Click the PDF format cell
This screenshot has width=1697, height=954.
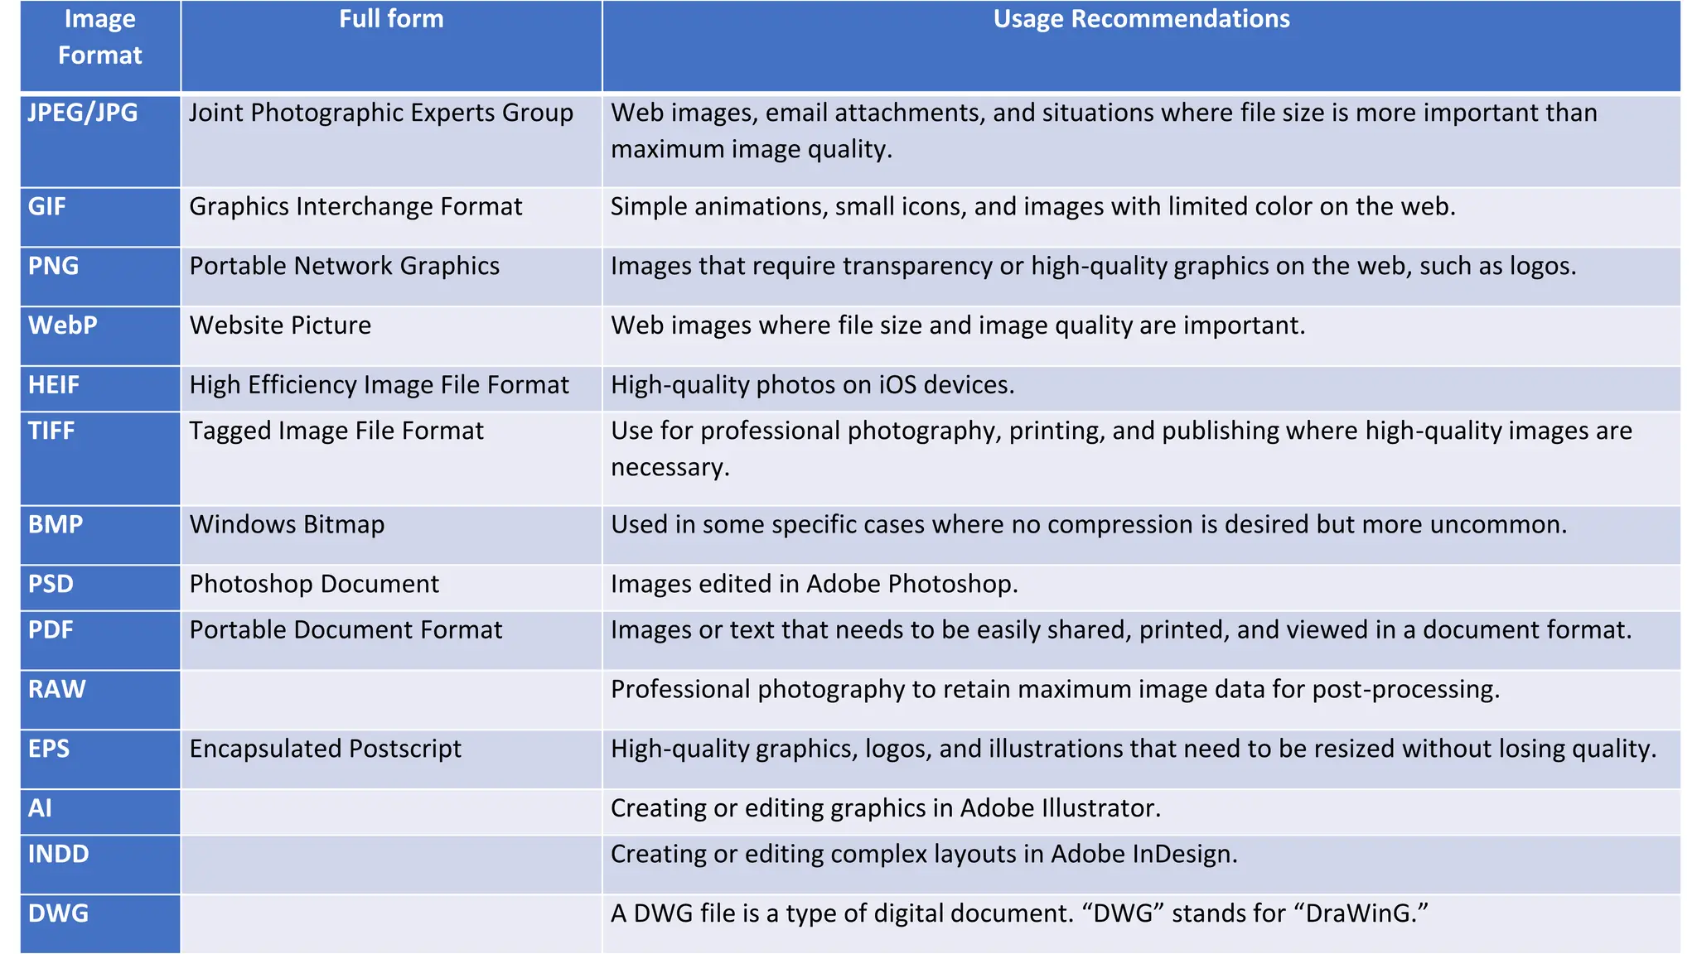[x=51, y=630]
